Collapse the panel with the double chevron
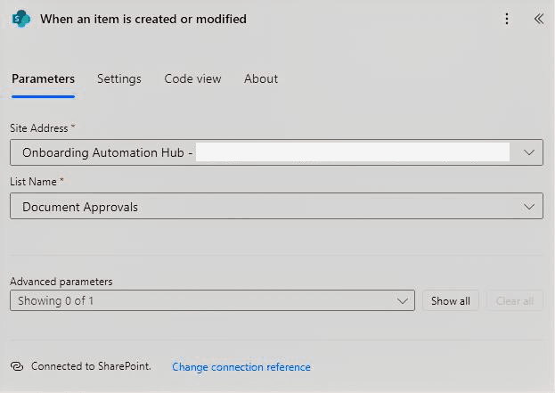 point(538,19)
